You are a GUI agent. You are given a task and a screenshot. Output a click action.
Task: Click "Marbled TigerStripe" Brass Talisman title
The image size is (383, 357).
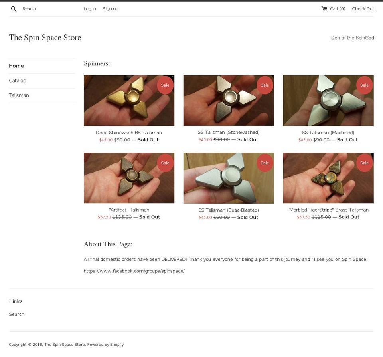328,210
